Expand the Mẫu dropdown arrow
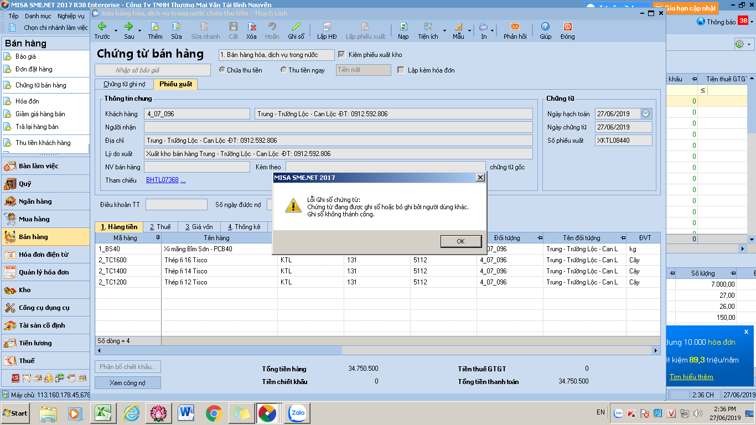 point(469,30)
